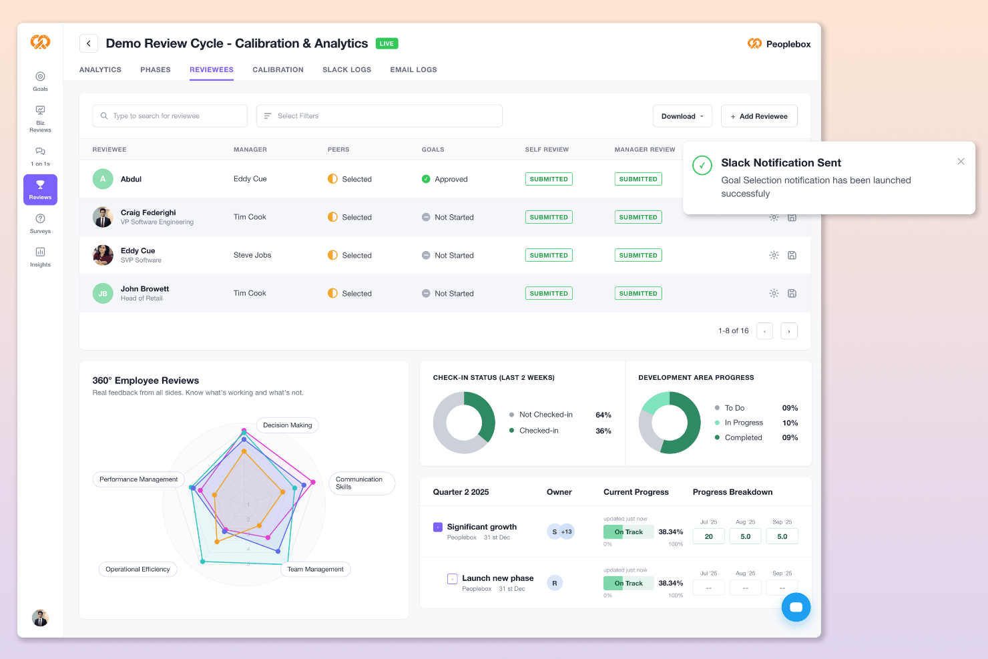Click the JB avatar for John Browett
Image resolution: width=988 pixels, height=659 pixels.
coord(103,293)
